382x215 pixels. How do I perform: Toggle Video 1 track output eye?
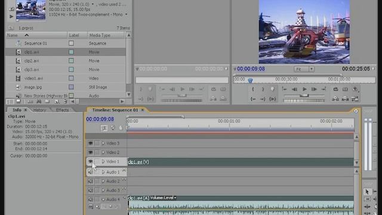(91, 161)
